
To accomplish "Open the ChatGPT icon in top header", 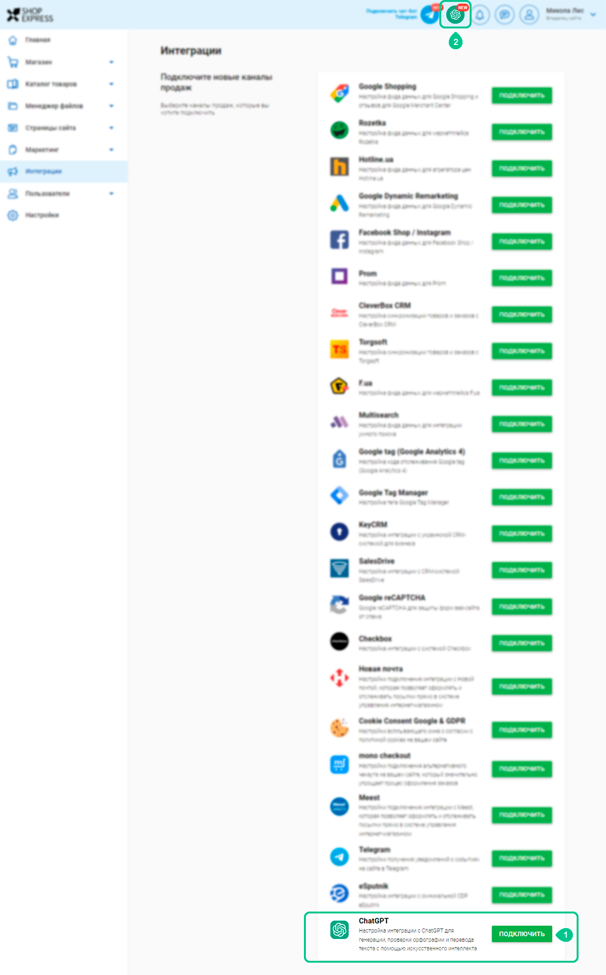I will pos(455,15).
